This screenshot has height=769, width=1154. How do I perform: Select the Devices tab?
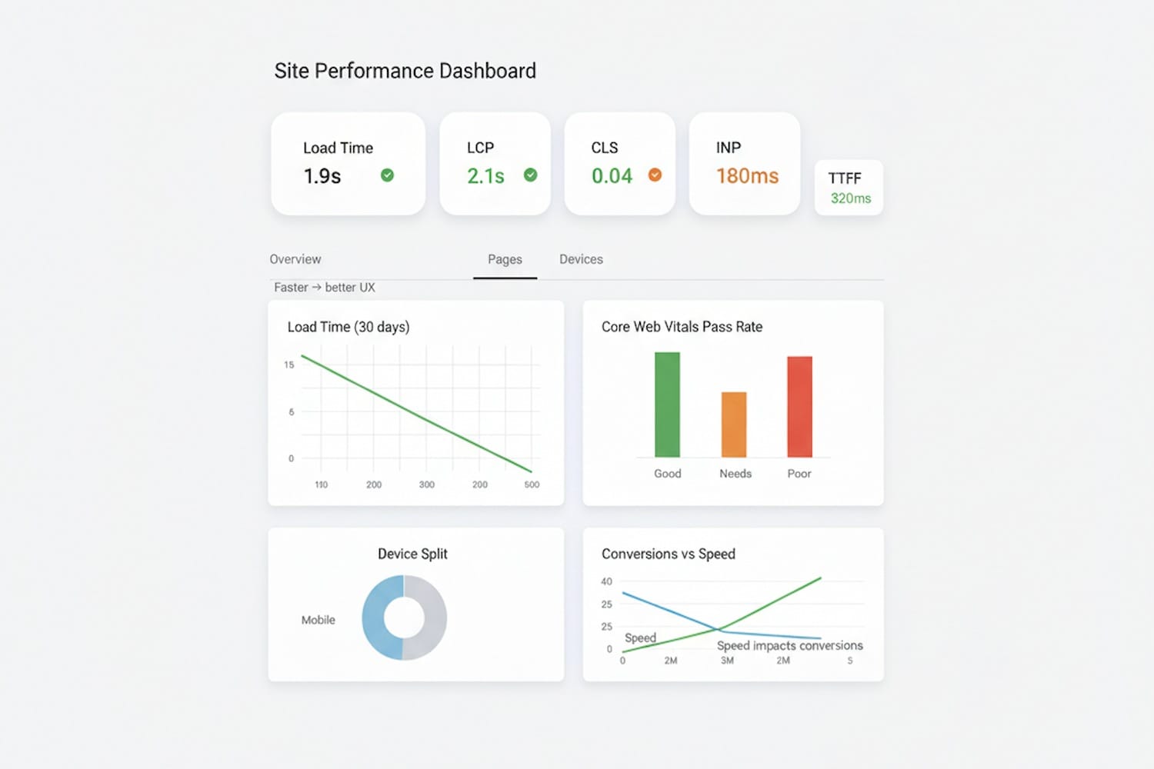pyautogui.click(x=581, y=259)
